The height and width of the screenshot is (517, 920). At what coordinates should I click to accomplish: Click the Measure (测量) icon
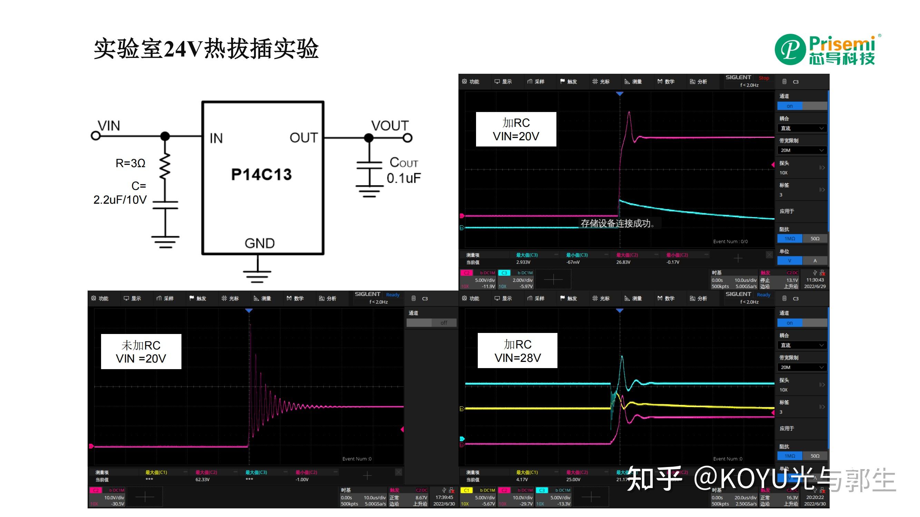(633, 81)
